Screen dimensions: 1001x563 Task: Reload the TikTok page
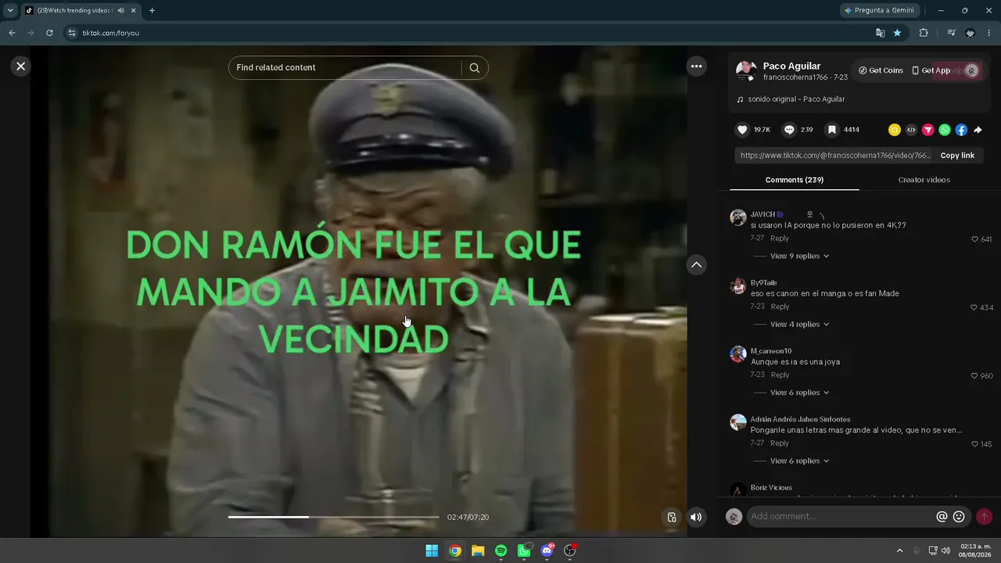[x=49, y=33]
